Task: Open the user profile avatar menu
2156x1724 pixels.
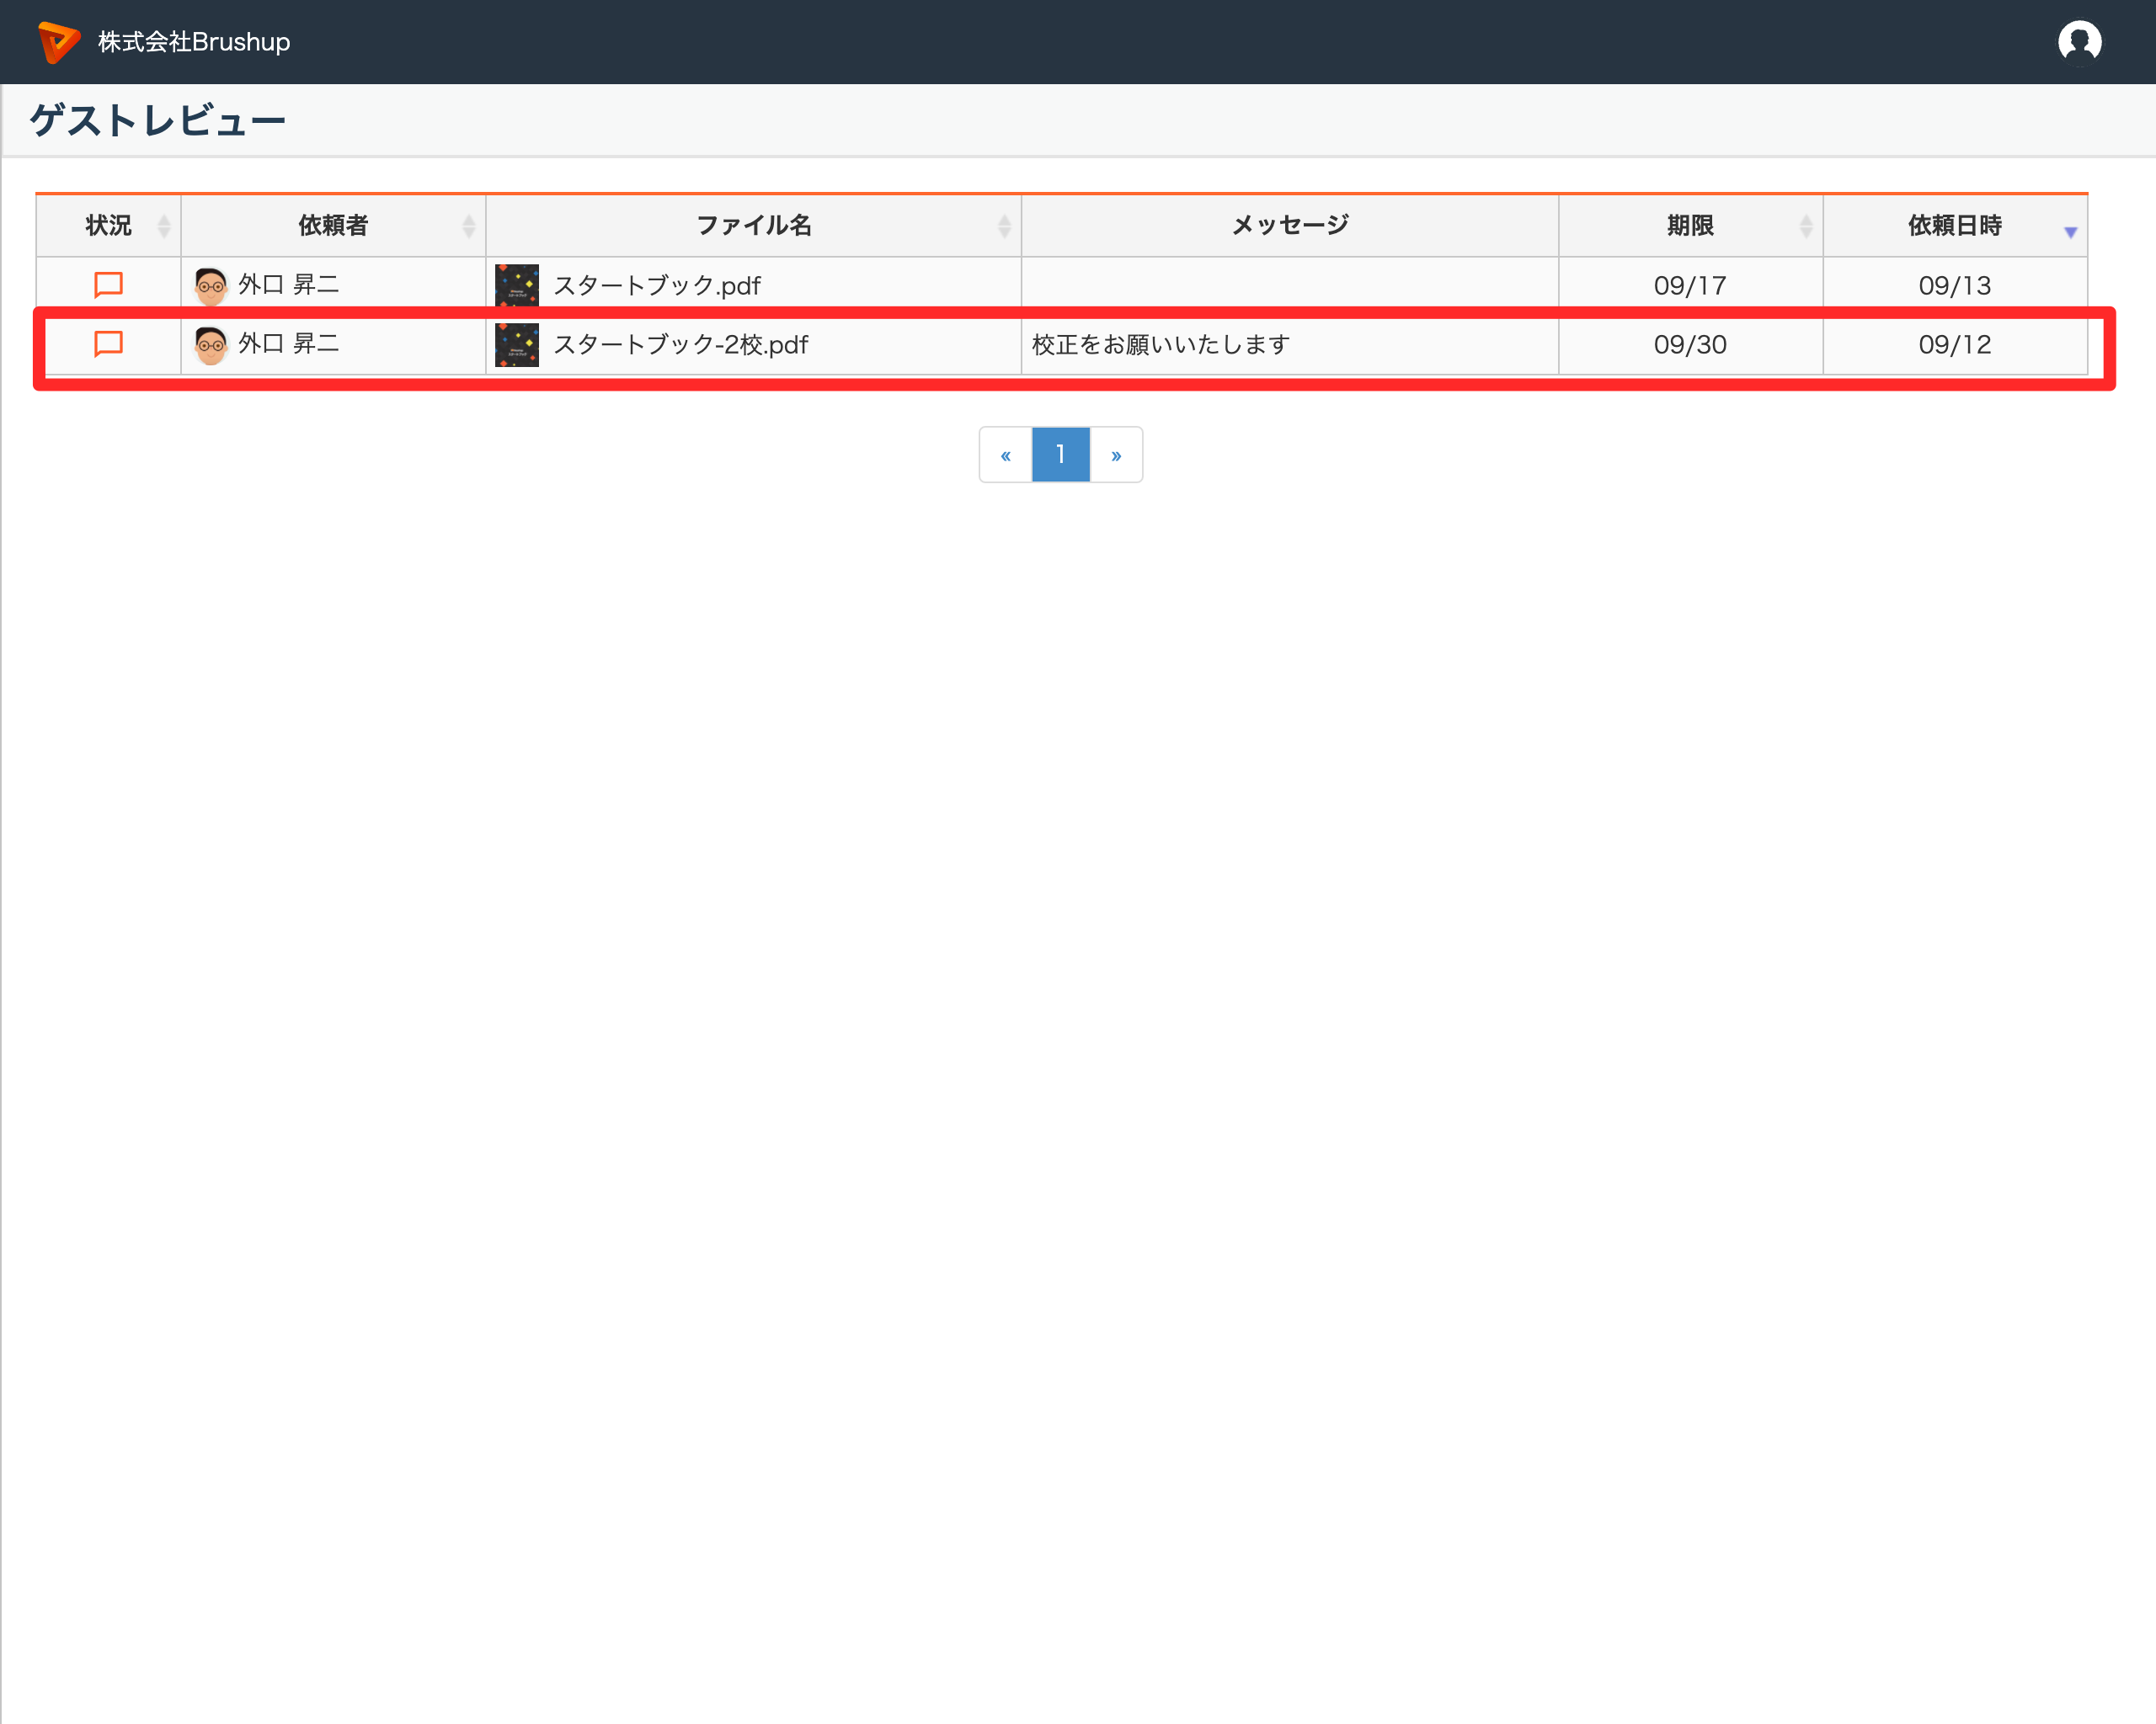Action: pyautogui.click(x=2079, y=42)
